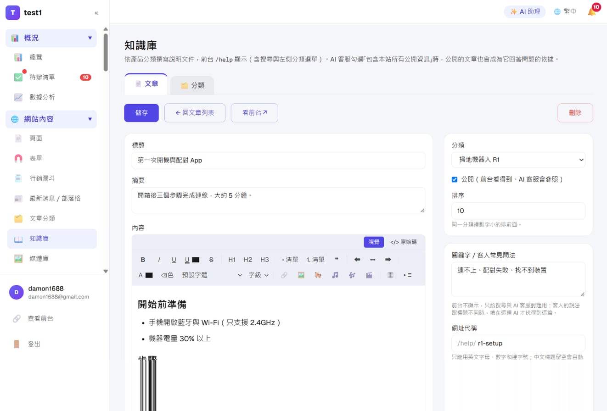The height and width of the screenshot is (411, 607).
Task: Apply strikethrough formatting in the editor
Action: point(211,260)
